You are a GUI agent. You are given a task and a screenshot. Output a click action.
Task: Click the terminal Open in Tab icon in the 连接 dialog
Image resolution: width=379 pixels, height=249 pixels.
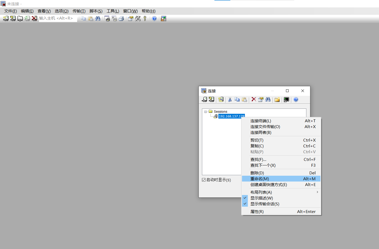287,99
